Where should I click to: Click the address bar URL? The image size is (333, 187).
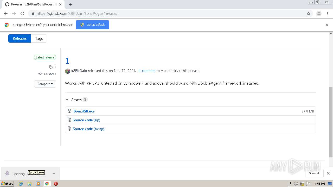(x=77, y=14)
